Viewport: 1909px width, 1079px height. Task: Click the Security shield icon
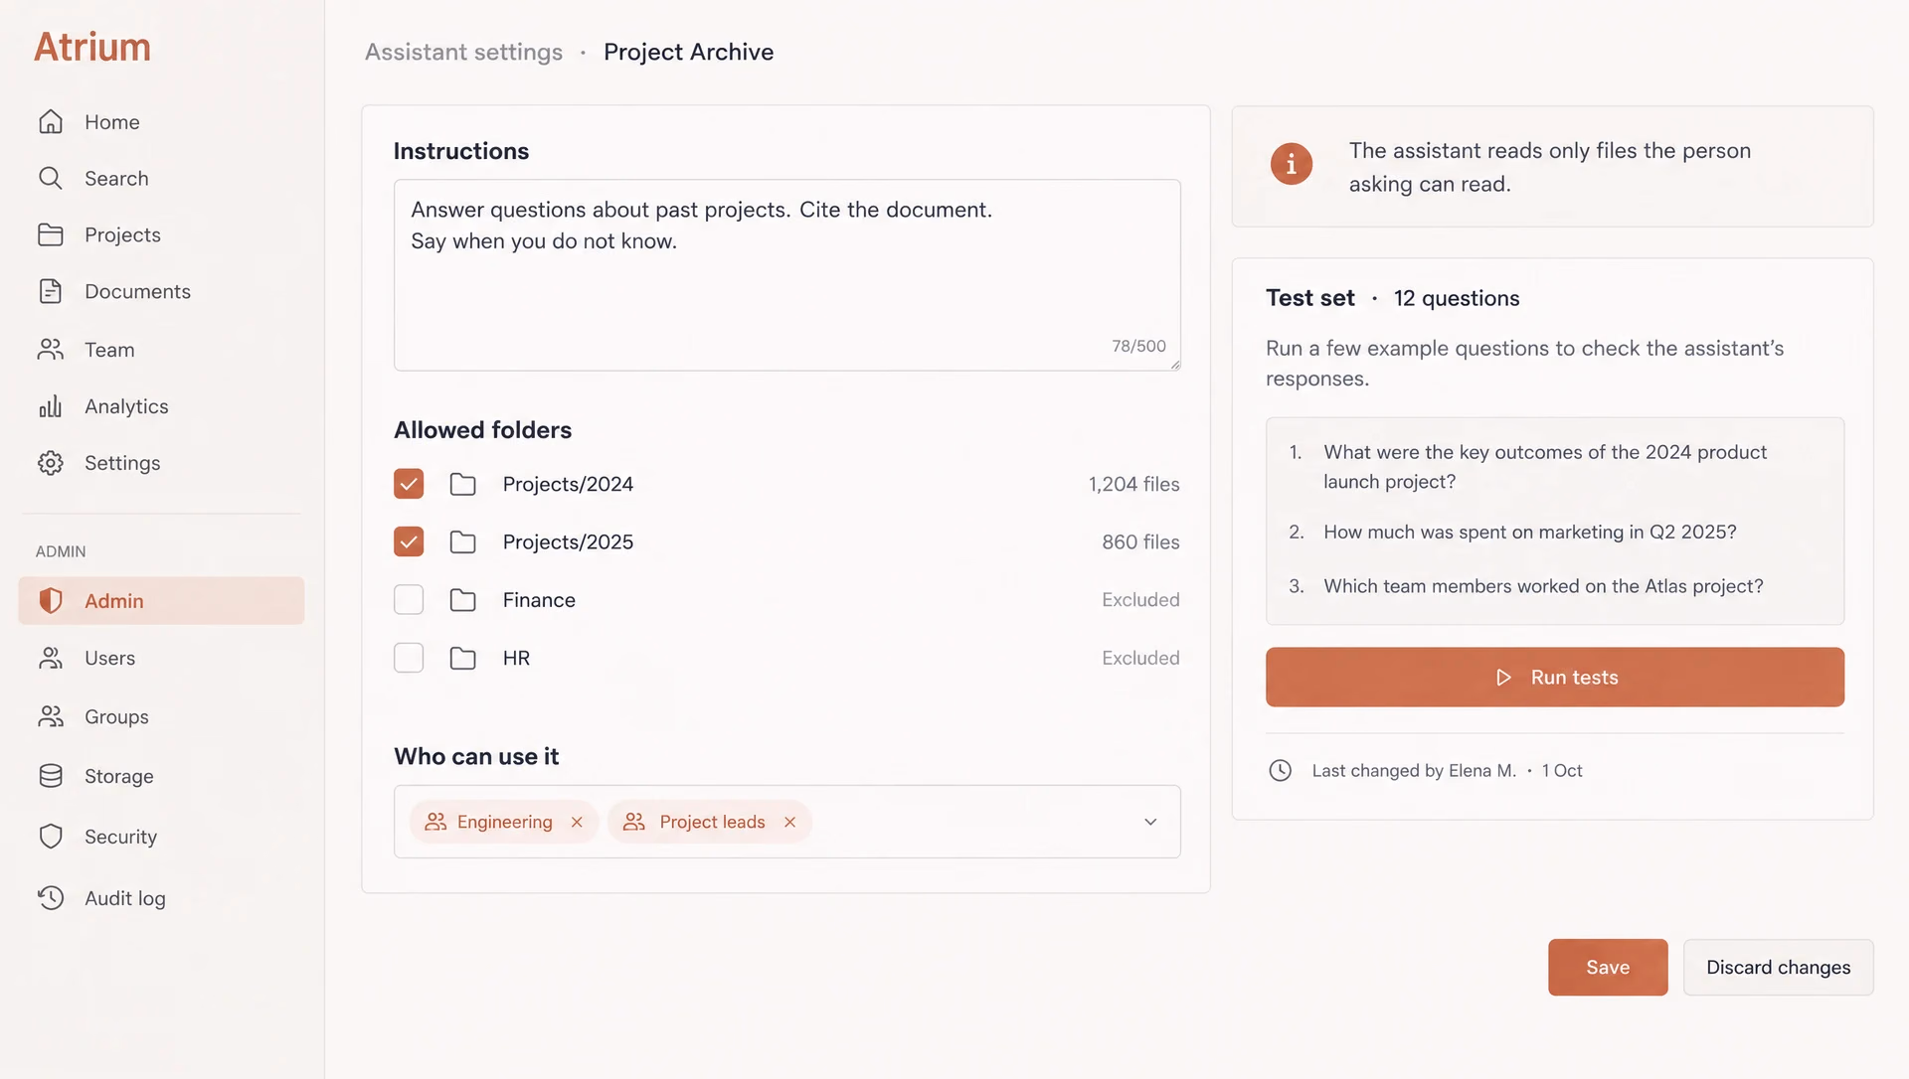point(51,837)
